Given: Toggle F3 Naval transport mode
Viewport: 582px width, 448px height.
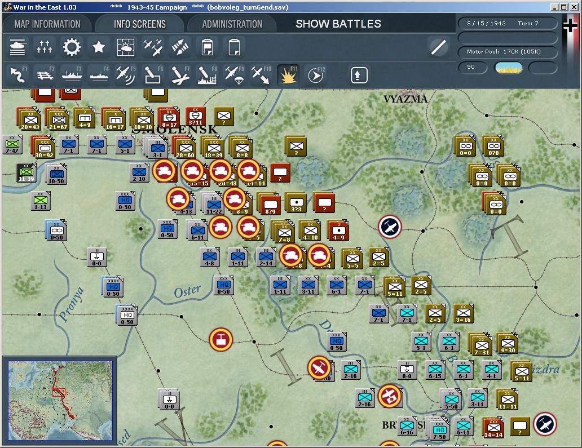Looking at the screenshot, I should click(x=72, y=76).
